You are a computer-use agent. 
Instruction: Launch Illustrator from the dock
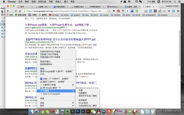[x=88, y=112]
